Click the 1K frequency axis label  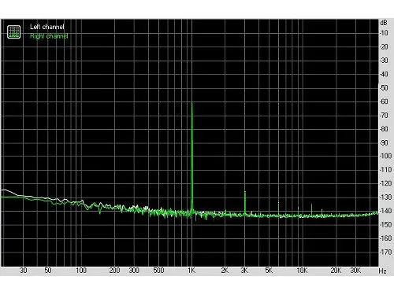(x=191, y=271)
